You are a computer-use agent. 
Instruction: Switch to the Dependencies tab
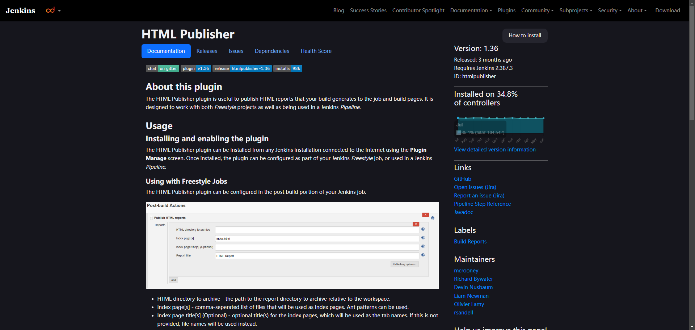click(x=272, y=51)
